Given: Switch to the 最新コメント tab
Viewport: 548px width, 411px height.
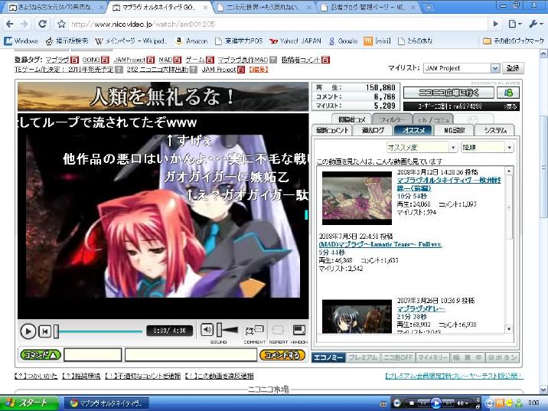Looking at the screenshot, I should click(331, 130).
